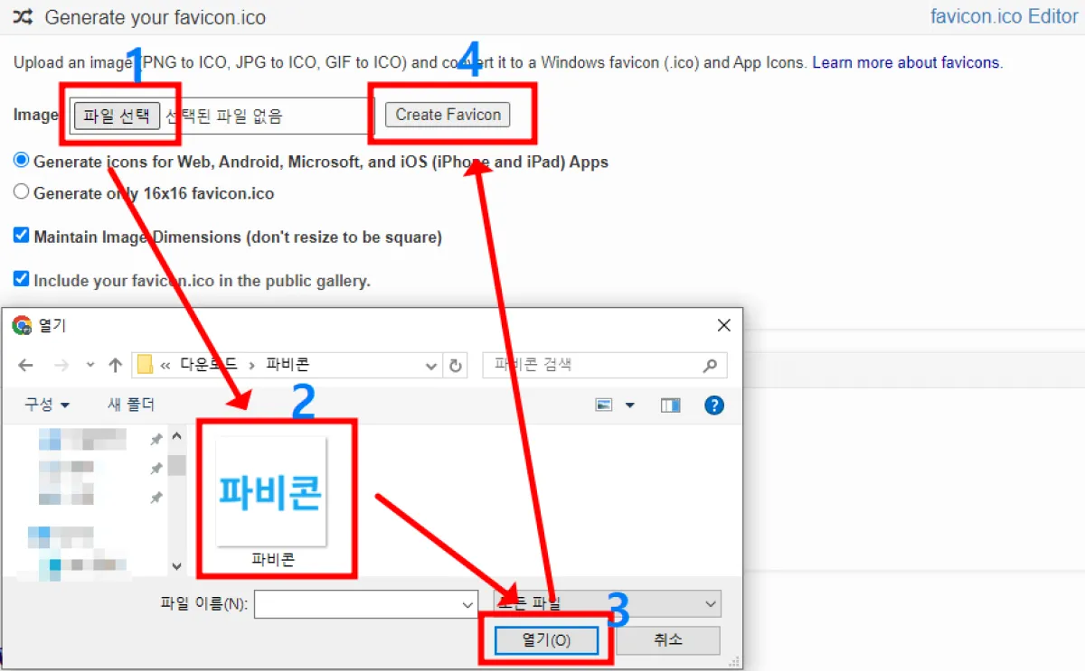The width and height of the screenshot is (1085, 671).
Task: Click the 열기(O) button
Action: (x=546, y=639)
